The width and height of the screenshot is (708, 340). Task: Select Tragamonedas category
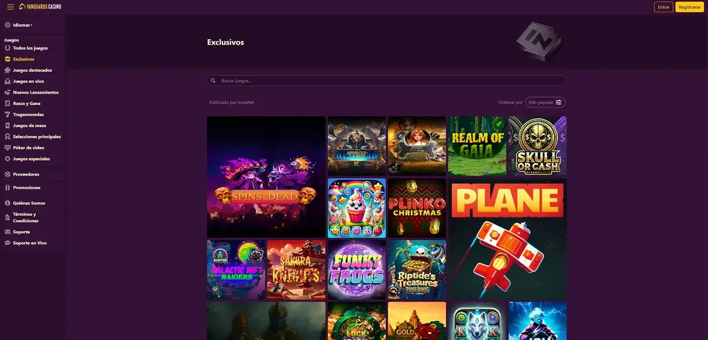coord(29,114)
